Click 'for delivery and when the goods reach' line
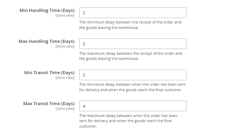The height and width of the screenshot is (133, 233). 131,90
